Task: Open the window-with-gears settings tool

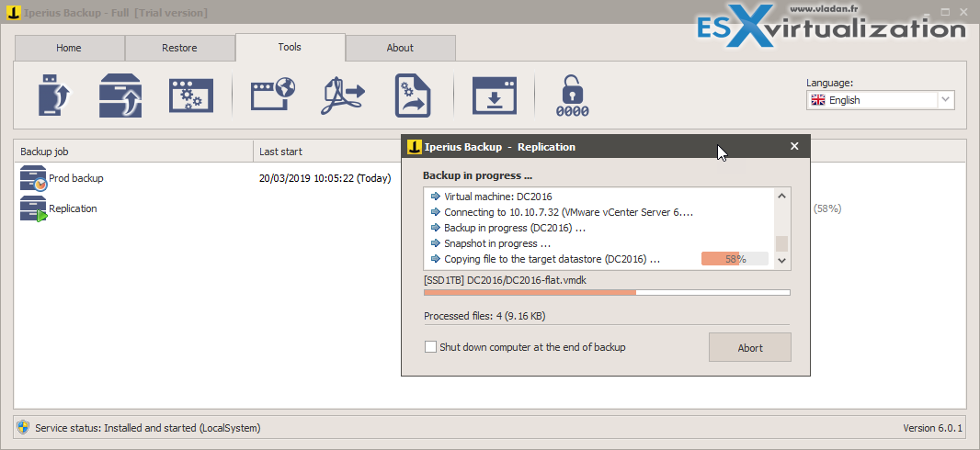Action: point(191,96)
